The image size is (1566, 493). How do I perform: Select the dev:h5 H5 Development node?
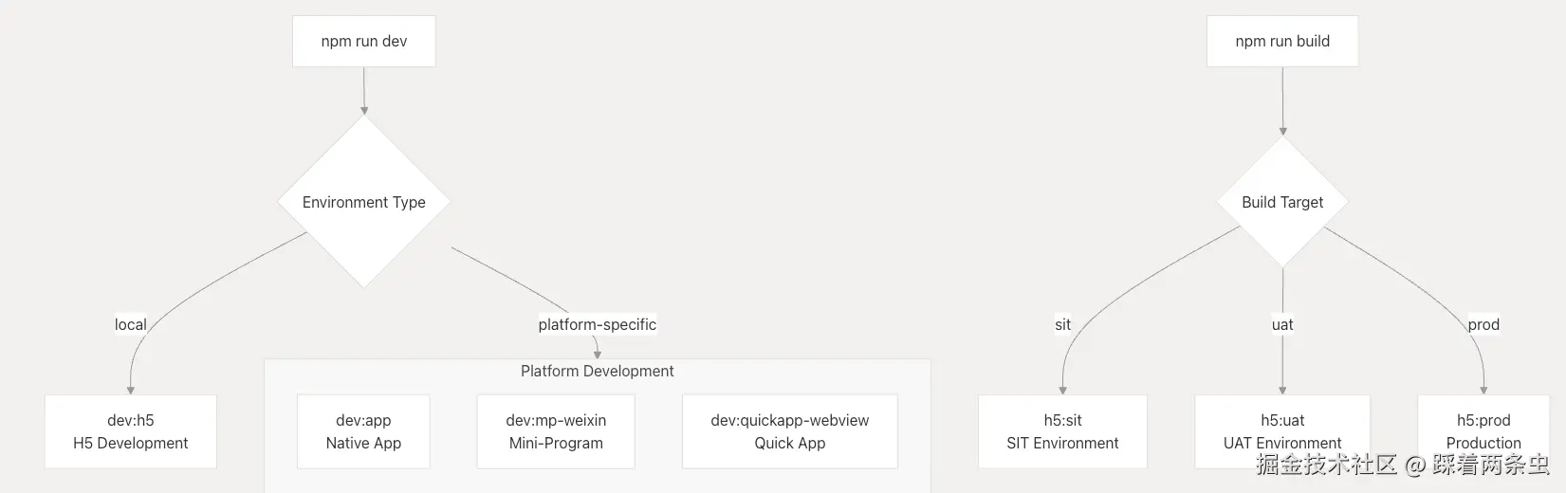pyautogui.click(x=131, y=431)
